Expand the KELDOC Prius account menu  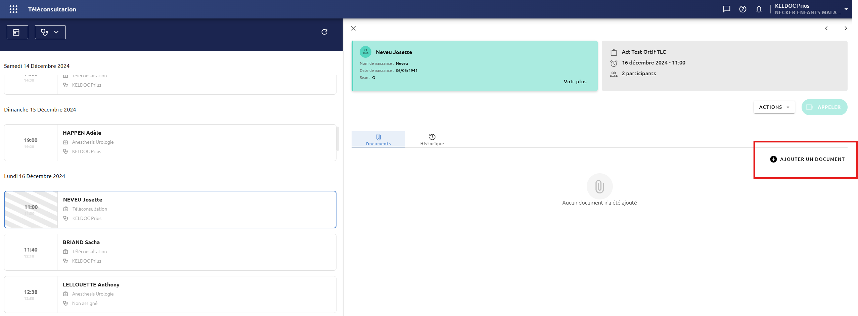click(x=812, y=9)
